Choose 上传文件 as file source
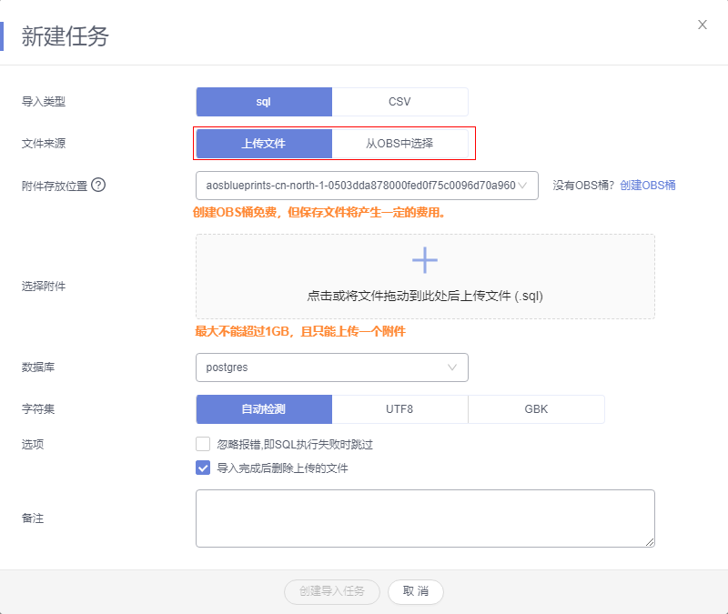The image size is (728, 614). click(x=264, y=144)
